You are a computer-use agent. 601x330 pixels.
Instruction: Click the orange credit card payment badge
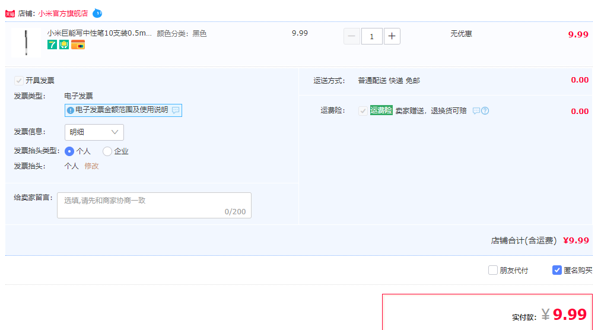pyautogui.click(x=78, y=45)
